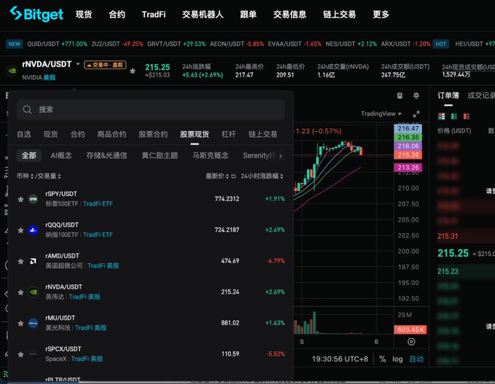Open the chart notes page icon

point(399,95)
